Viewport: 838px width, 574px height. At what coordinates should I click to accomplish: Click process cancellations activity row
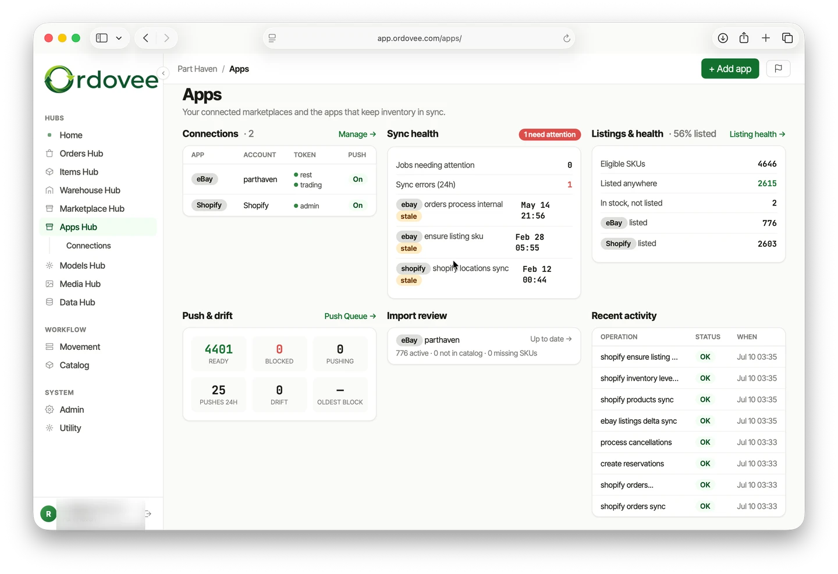coord(688,442)
